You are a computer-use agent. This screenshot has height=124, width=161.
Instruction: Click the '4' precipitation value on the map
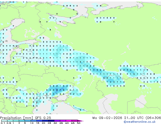click(54, 94)
